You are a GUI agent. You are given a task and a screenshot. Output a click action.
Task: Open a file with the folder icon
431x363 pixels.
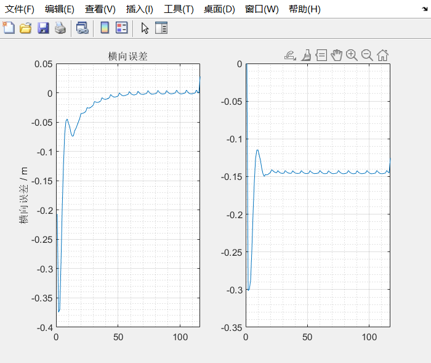click(x=26, y=28)
